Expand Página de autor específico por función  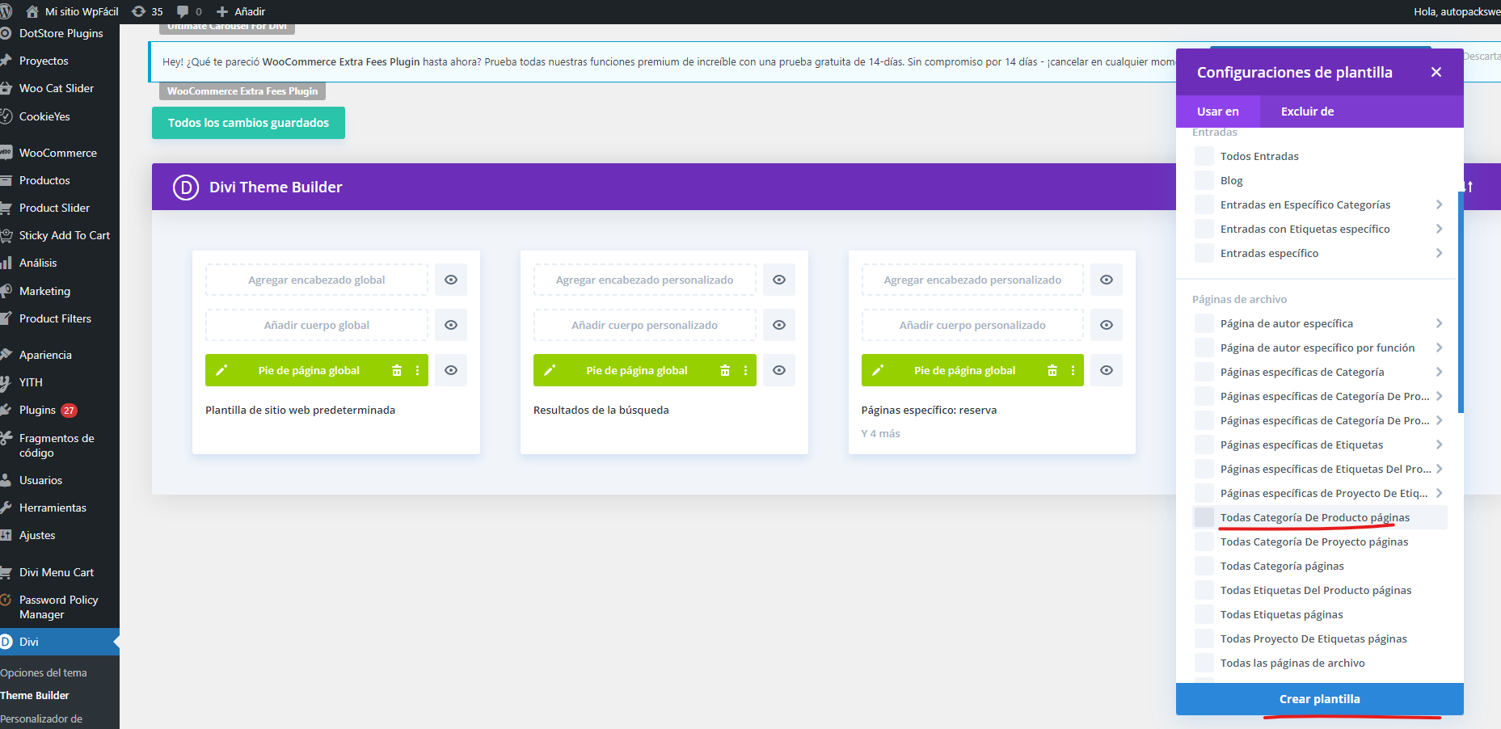tap(1439, 348)
